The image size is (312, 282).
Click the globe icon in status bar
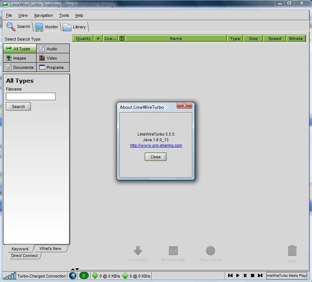click(73, 276)
